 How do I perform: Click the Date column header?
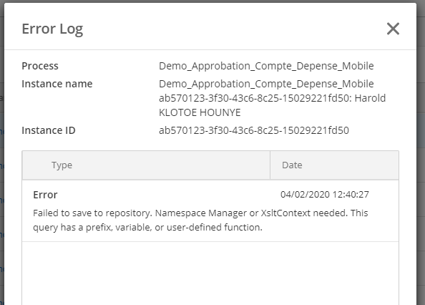click(334, 165)
